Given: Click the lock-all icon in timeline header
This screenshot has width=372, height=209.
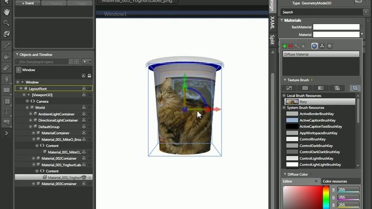Looking at the screenshot, I should click(89, 76).
